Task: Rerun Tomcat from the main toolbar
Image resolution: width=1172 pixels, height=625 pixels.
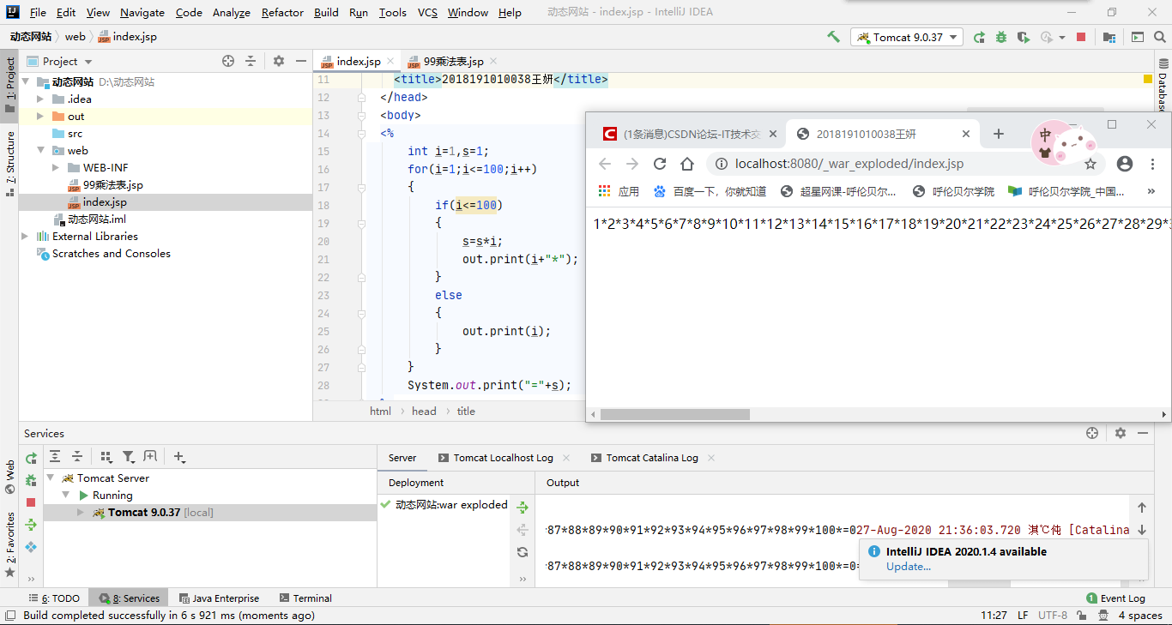Action: tap(979, 37)
